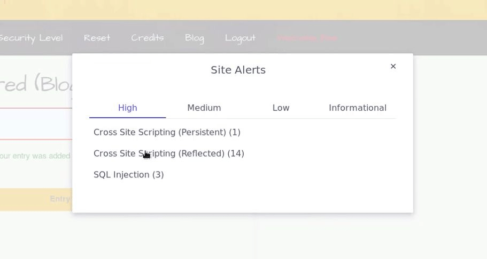
Task: Open the Credits page link
Action: (147, 38)
